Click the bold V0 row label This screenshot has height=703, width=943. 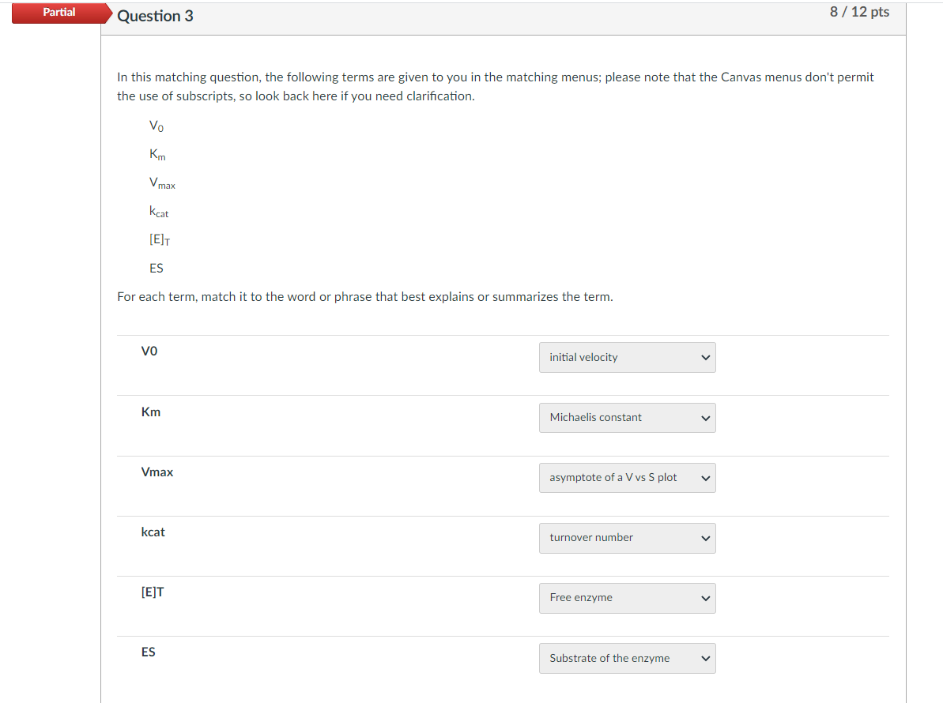[x=149, y=351]
